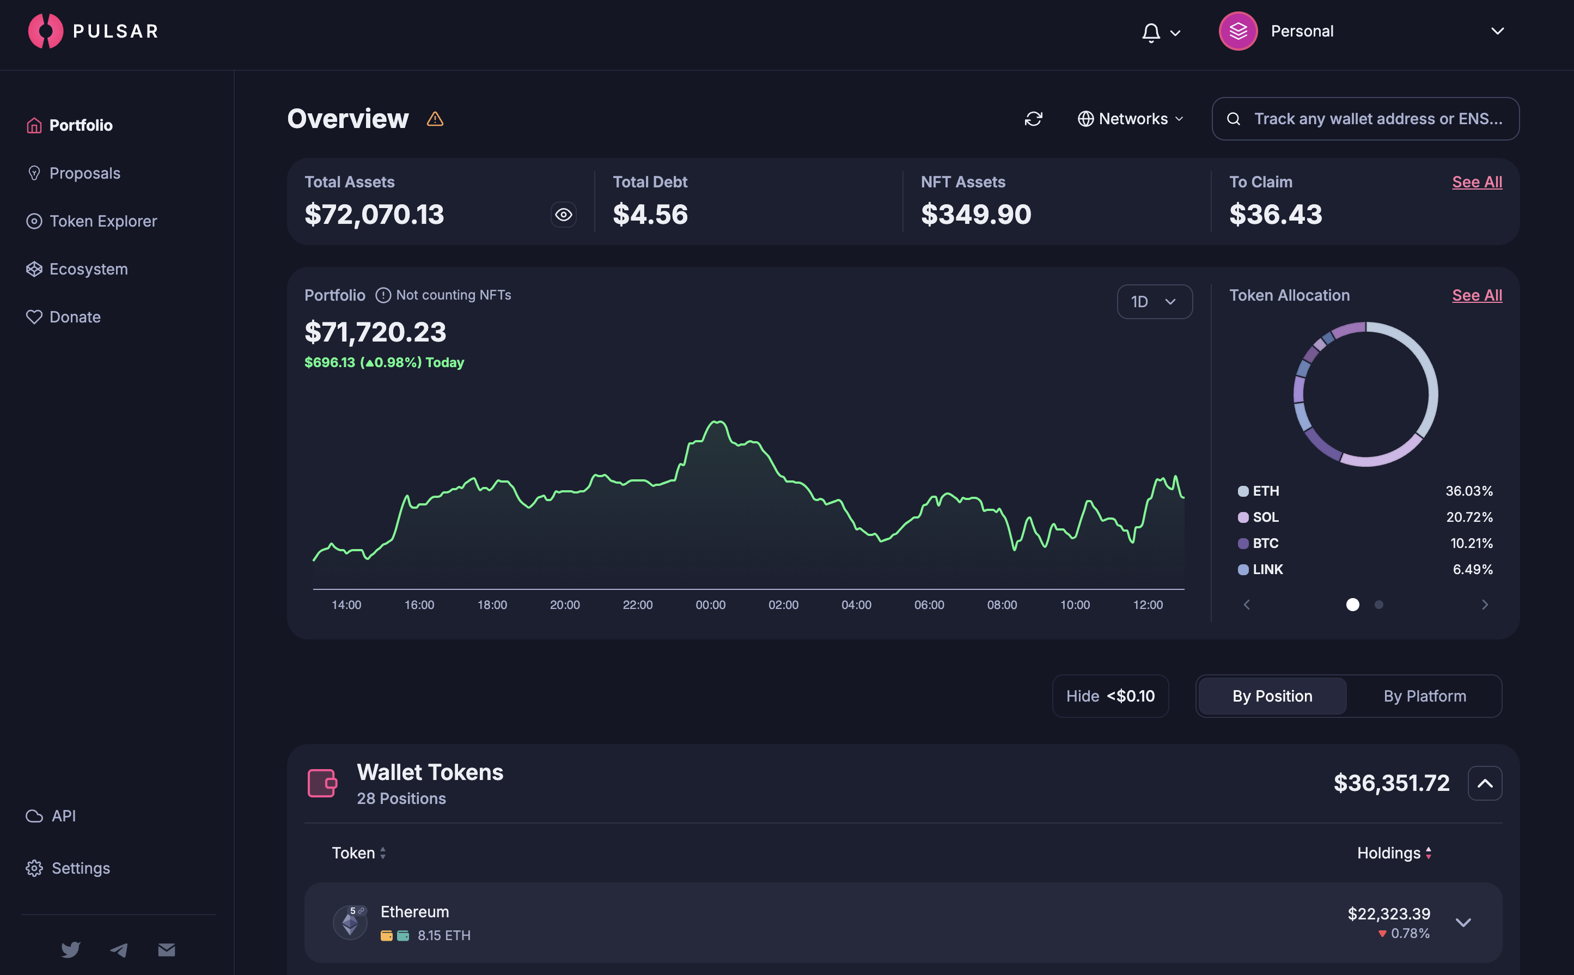Expand the Ethereum token row
1574x975 pixels.
coord(1462,922)
